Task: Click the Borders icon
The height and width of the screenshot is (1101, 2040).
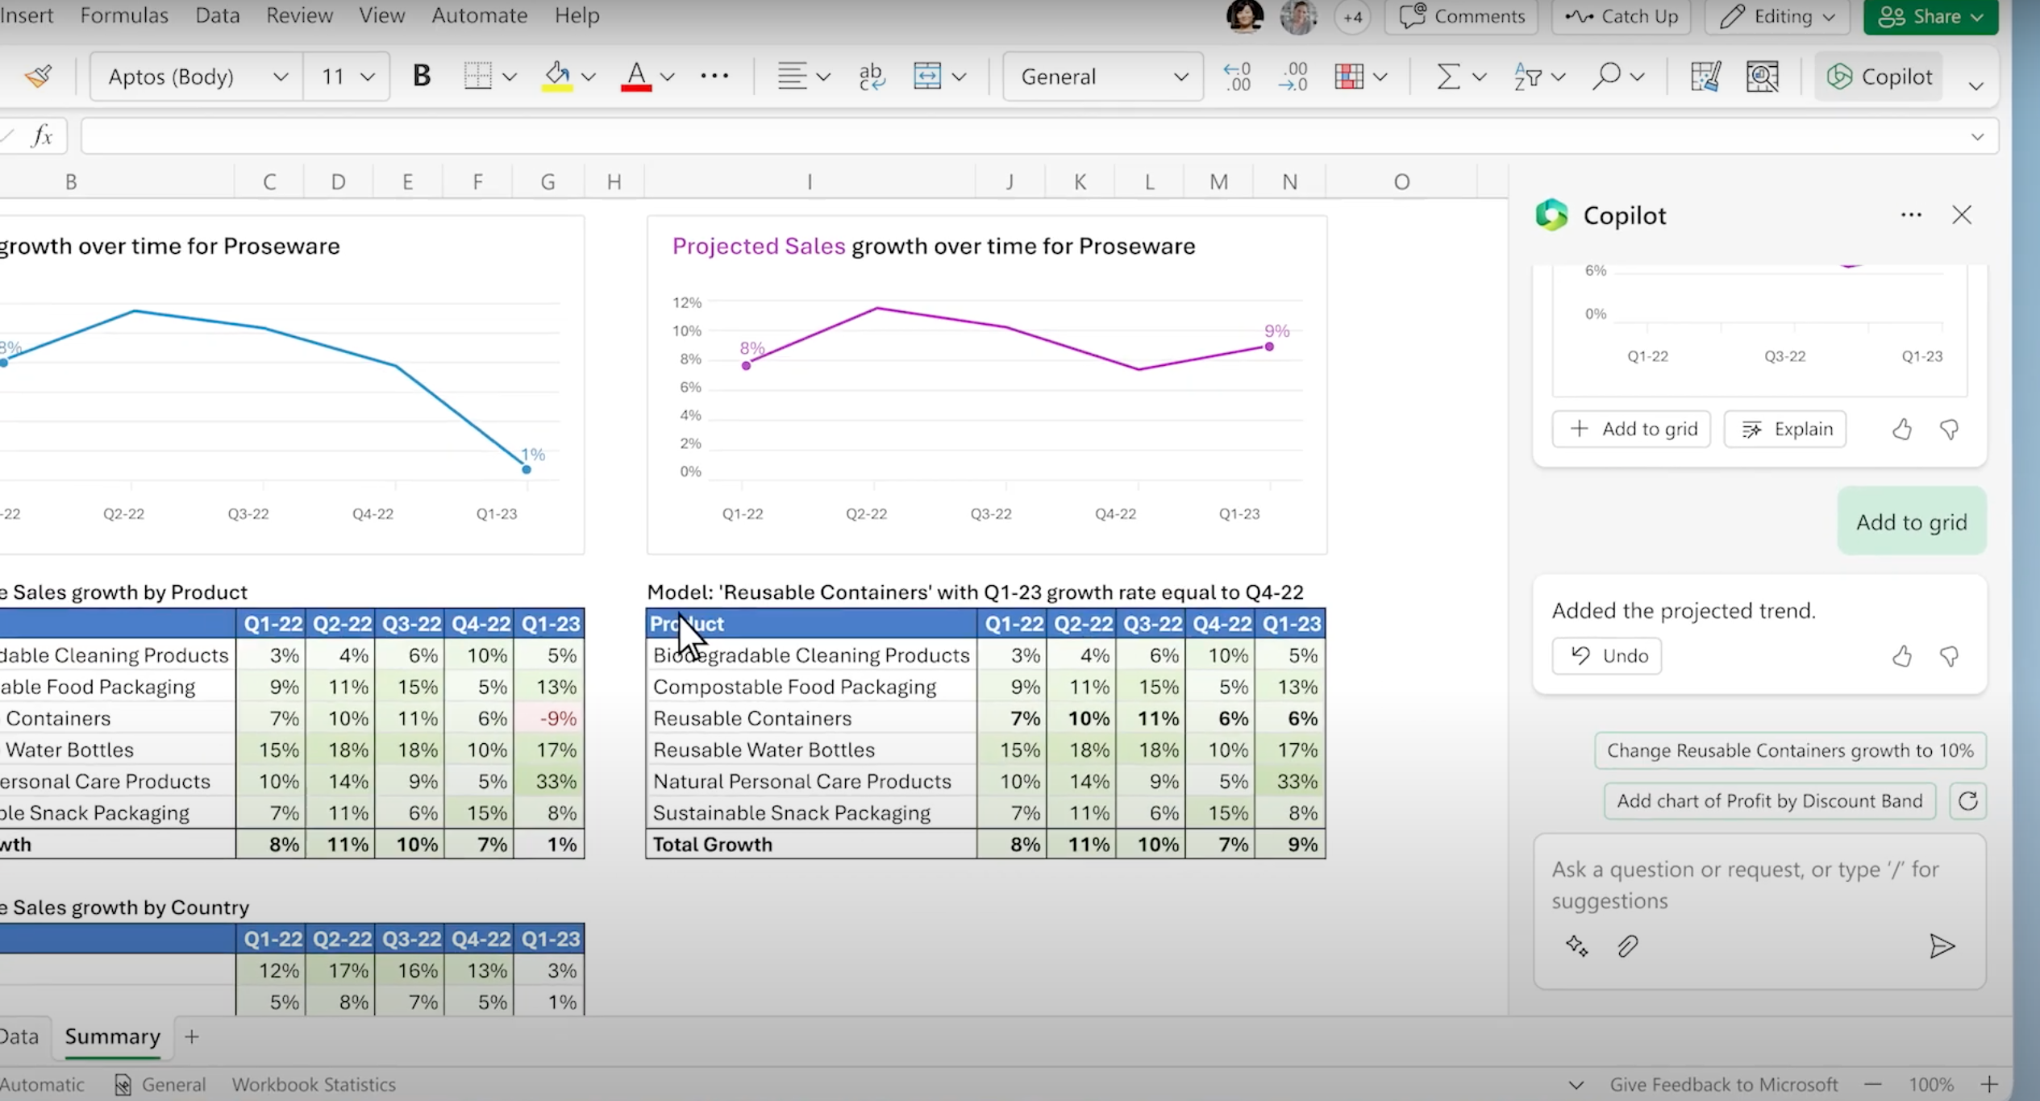Action: click(x=478, y=77)
